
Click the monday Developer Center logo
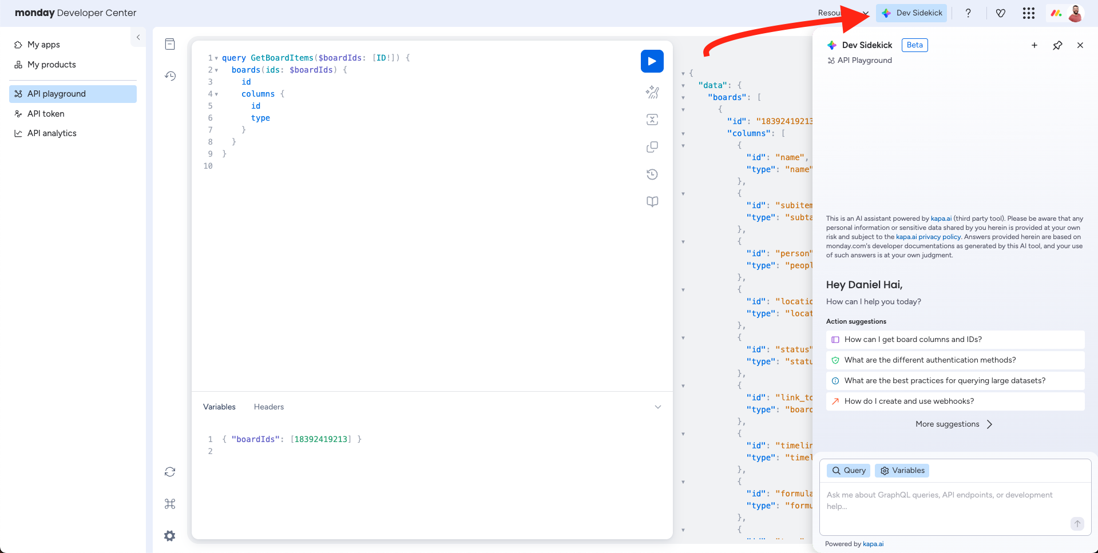[x=76, y=13]
